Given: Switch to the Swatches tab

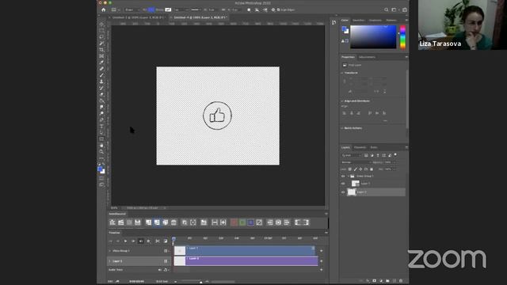Looking at the screenshot, I should pyautogui.click(x=358, y=21).
